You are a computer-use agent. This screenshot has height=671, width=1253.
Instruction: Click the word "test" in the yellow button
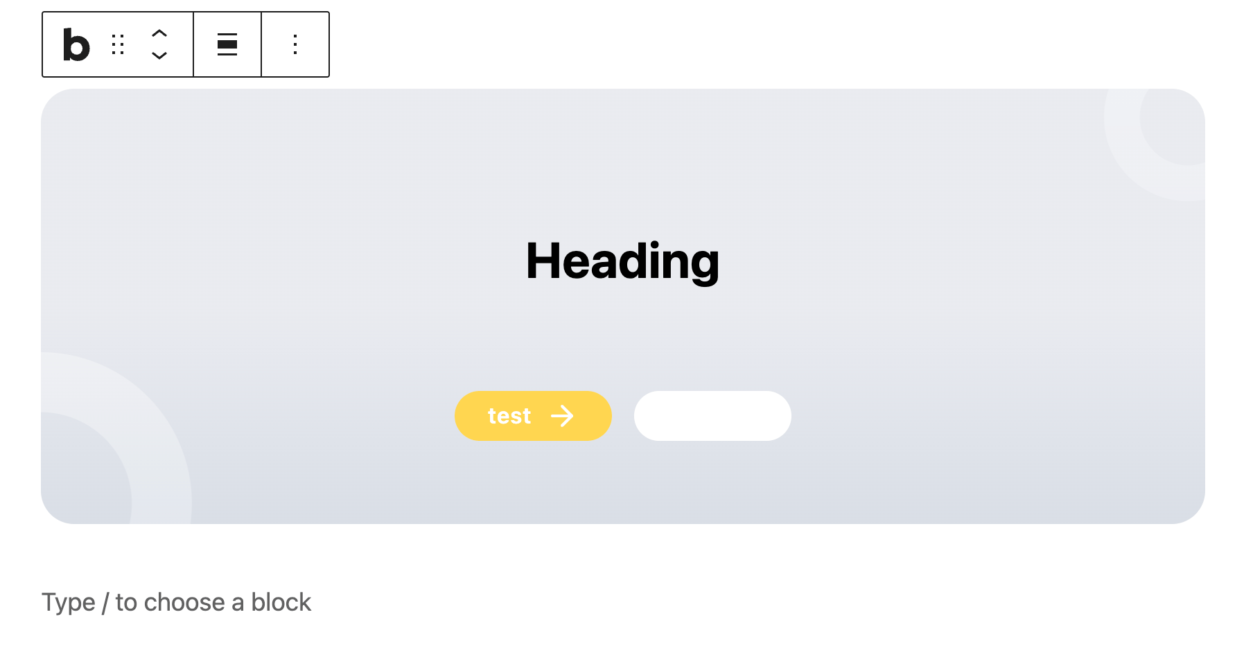coord(509,416)
